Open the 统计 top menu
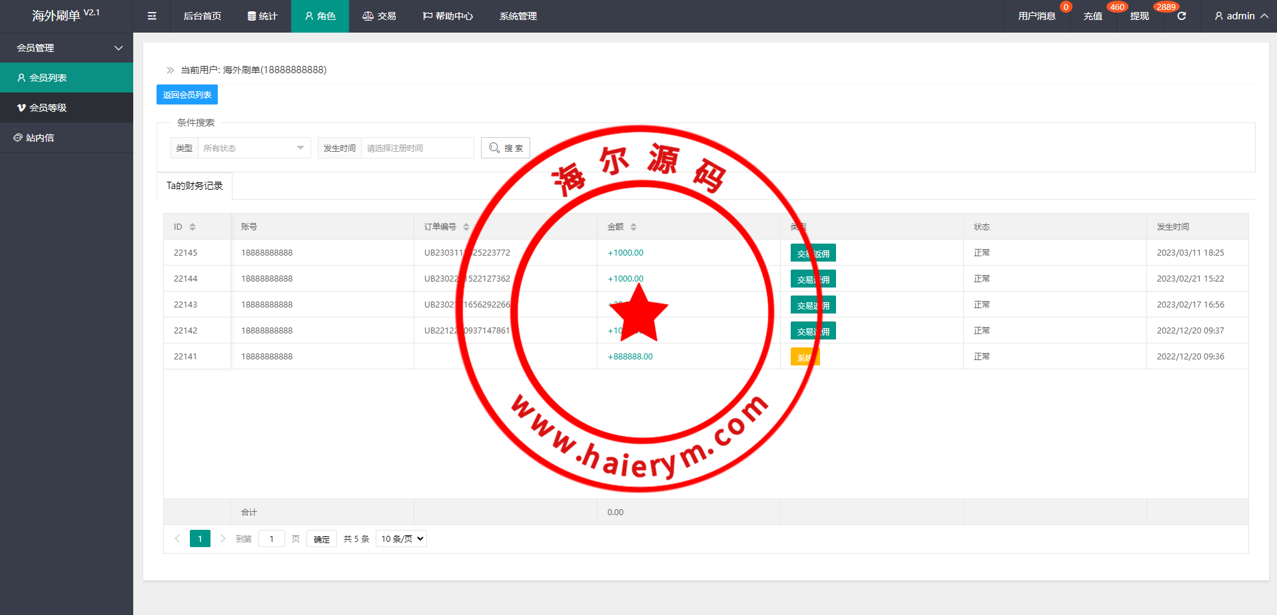Viewport: 1277px width, 615px height. [x=262, y=16]
